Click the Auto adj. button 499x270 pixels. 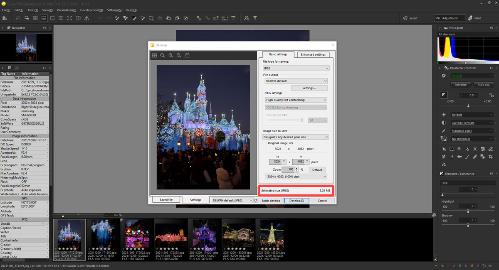484,84
